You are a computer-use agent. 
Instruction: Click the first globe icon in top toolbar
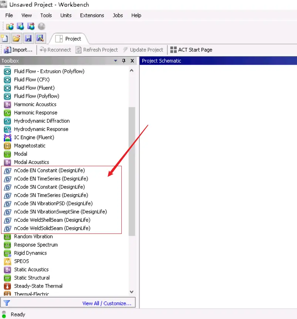tap(10, 26)
